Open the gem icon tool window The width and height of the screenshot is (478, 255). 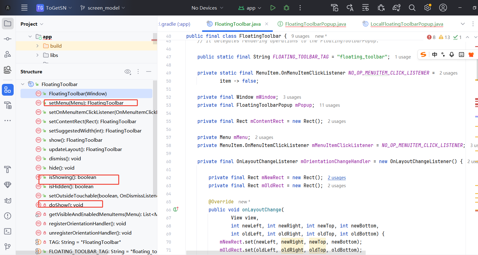point(8,185)
